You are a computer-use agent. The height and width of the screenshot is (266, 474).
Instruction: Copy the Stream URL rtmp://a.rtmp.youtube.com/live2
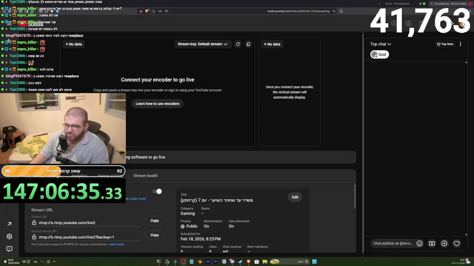coord(154,221)
